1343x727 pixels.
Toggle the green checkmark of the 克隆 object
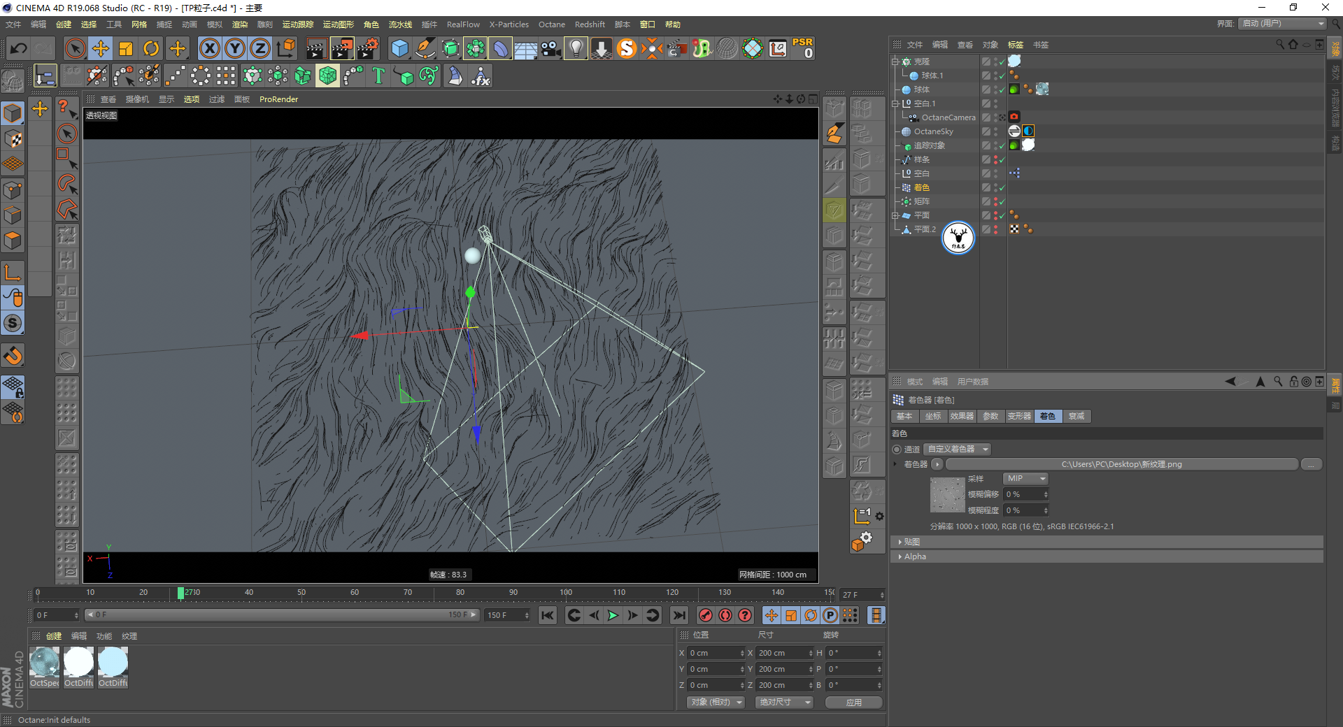(1002, 62)
